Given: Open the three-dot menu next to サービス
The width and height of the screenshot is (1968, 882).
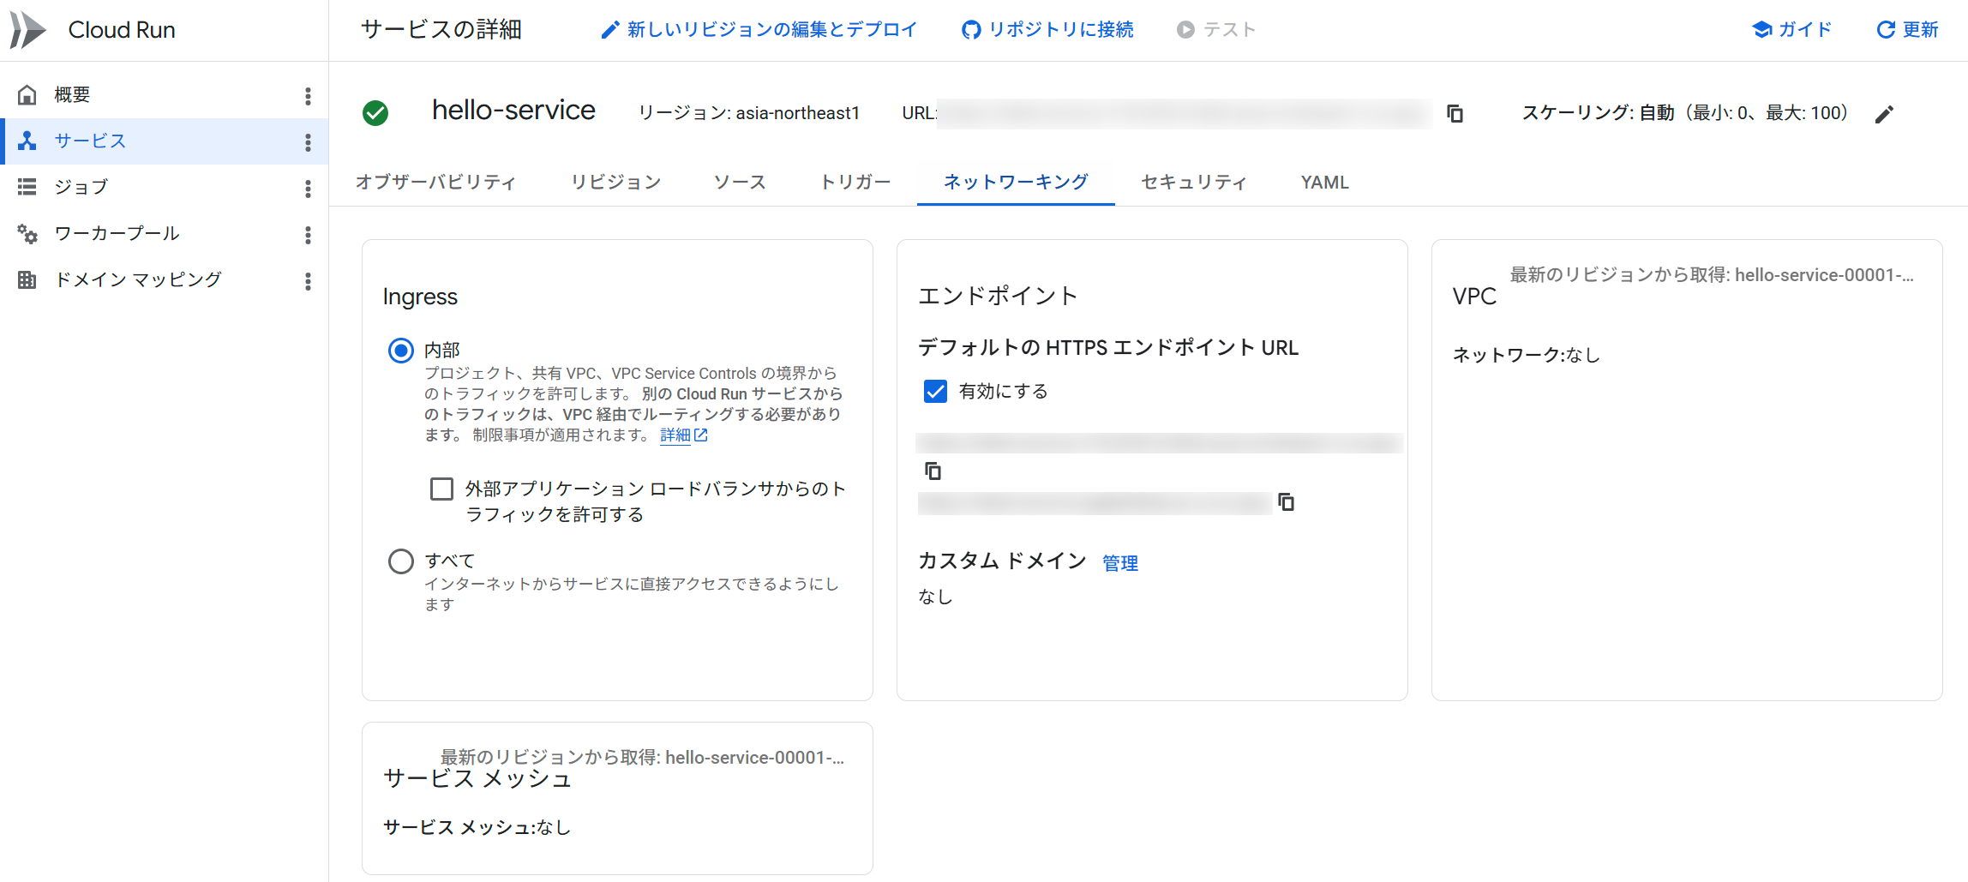Looking at the screenshot, I should pyautogui.click(x=308, y=142).
